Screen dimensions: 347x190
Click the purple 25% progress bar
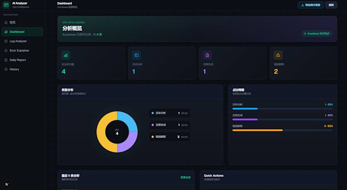point(245,120)
